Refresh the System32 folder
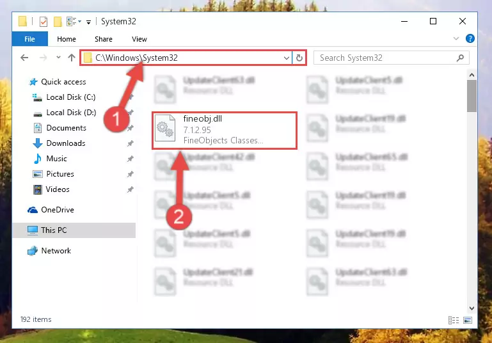 299,58
